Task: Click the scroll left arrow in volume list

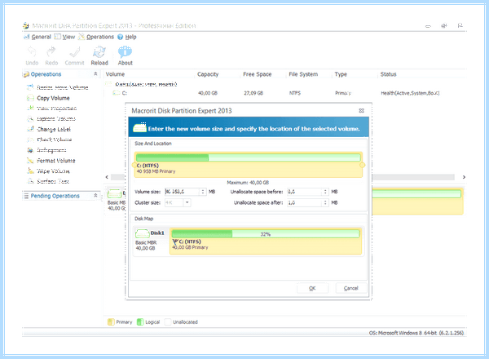Action: 107,177
